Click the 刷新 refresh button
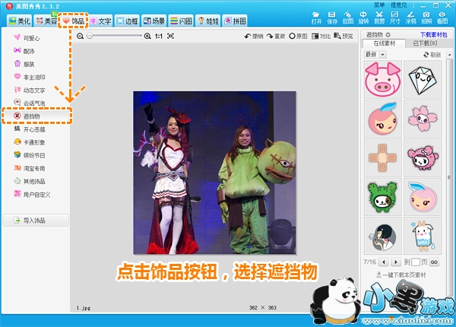456x327 pixels. click(x=432, y=55)
